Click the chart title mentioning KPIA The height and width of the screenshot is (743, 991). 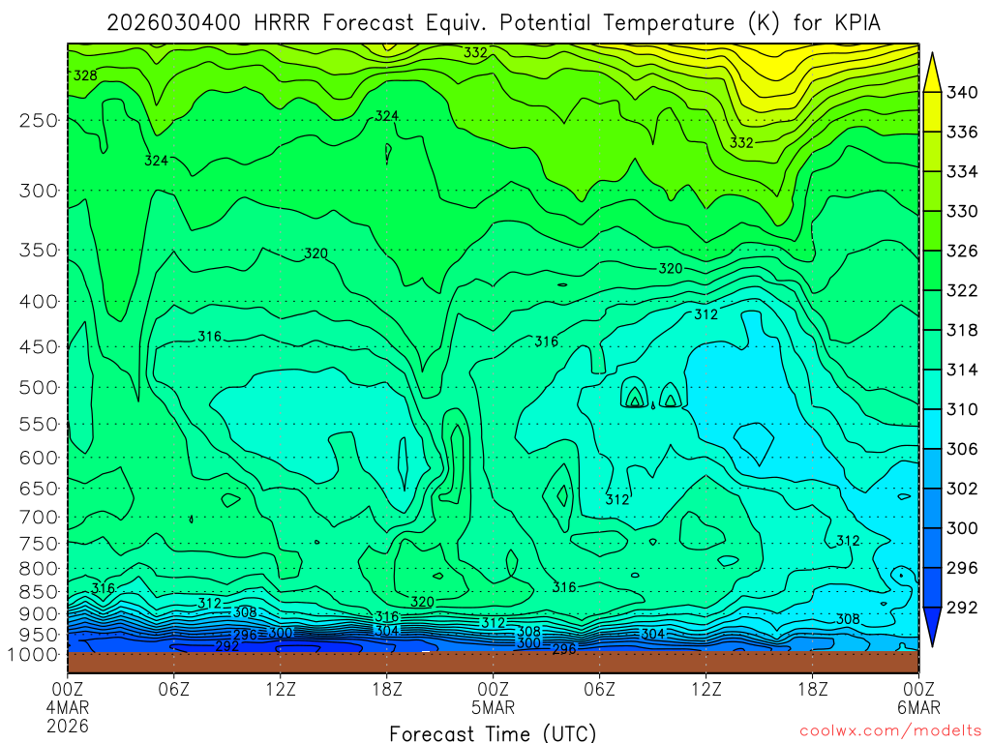click(493, 23)
